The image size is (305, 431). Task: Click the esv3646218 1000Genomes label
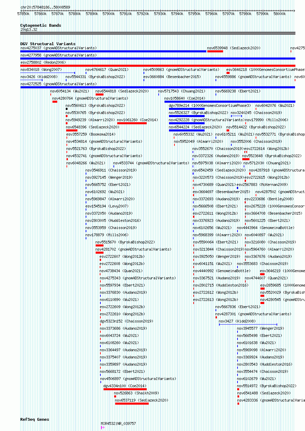266,69
